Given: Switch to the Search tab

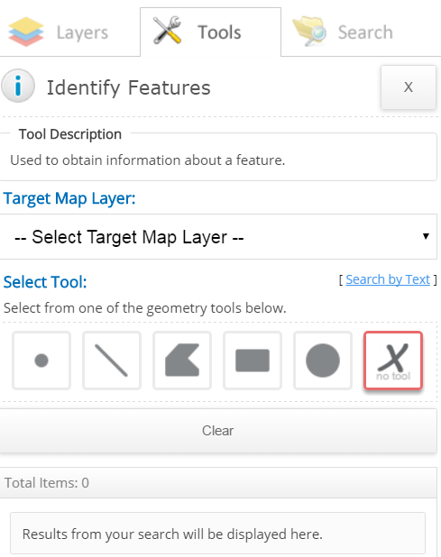Looking at the screenshot, I should pos(361,32).
